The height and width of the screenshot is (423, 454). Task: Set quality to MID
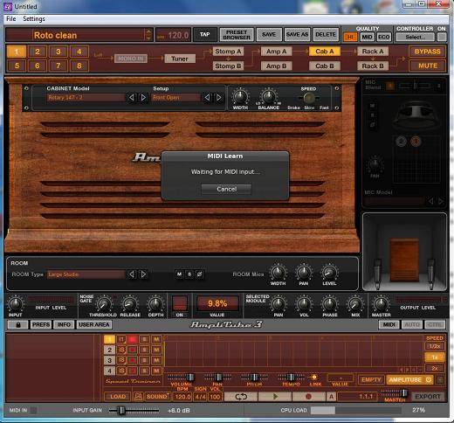[x=367, y=37]
